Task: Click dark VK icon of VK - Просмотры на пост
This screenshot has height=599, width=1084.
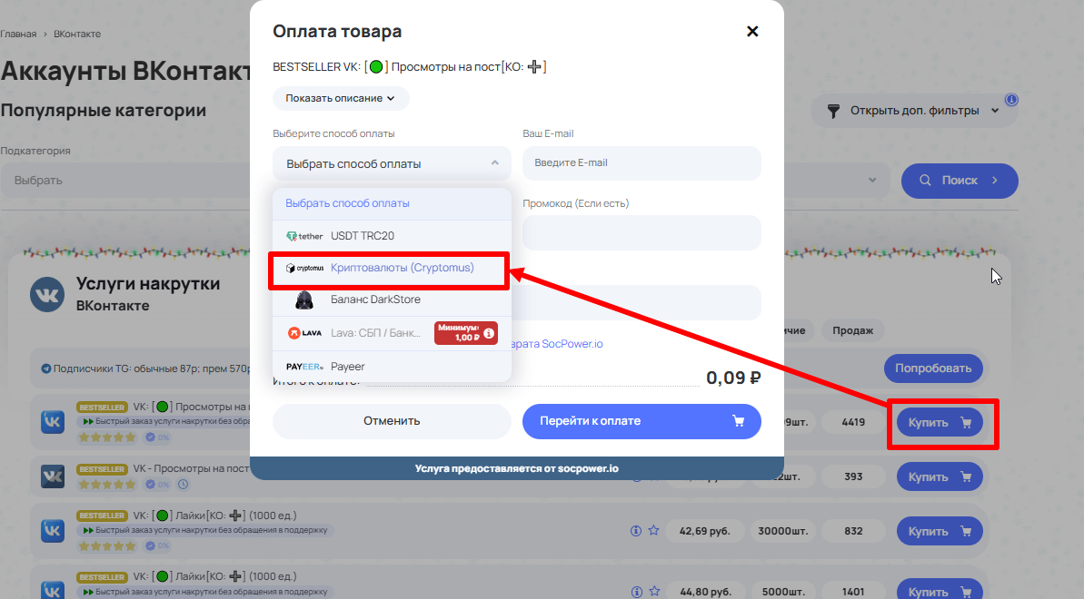Action: (x=53, y=476)
